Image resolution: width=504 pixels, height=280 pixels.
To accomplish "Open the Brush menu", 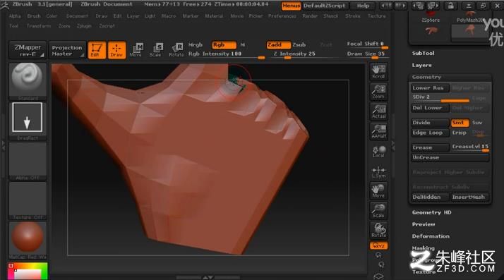I will (x=34, y=16).
